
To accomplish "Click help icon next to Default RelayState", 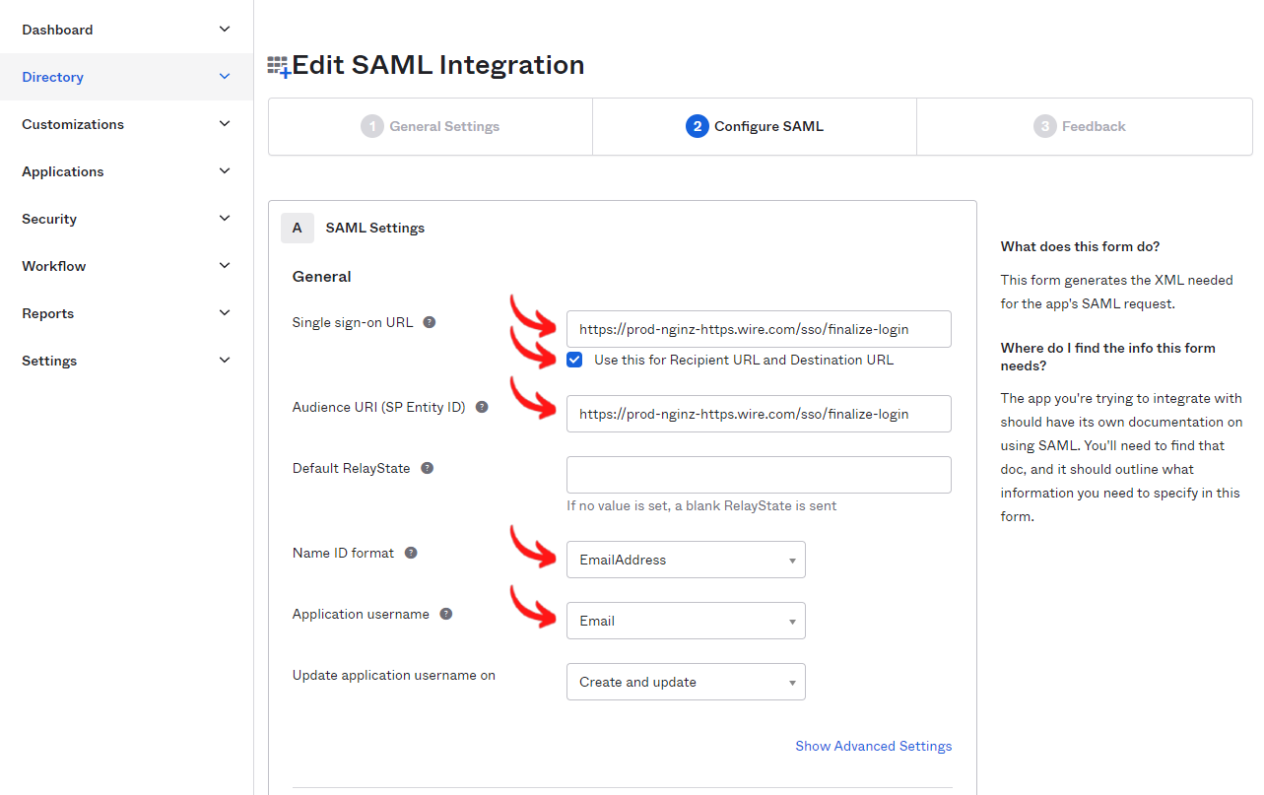I will pyautogui.click(x=428, y=468).
